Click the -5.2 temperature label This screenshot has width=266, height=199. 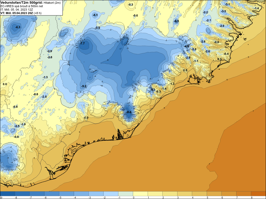pos(84,86)
